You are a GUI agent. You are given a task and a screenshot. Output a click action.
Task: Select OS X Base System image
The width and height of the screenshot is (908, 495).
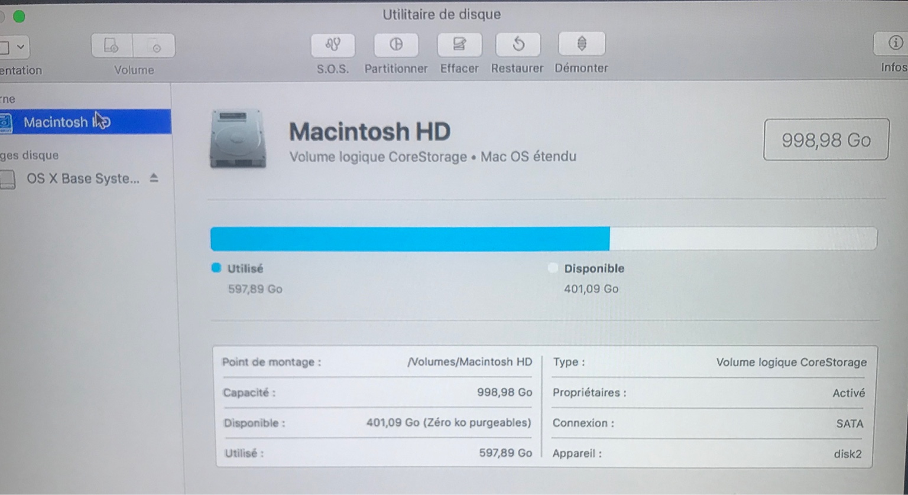(83, 178)
